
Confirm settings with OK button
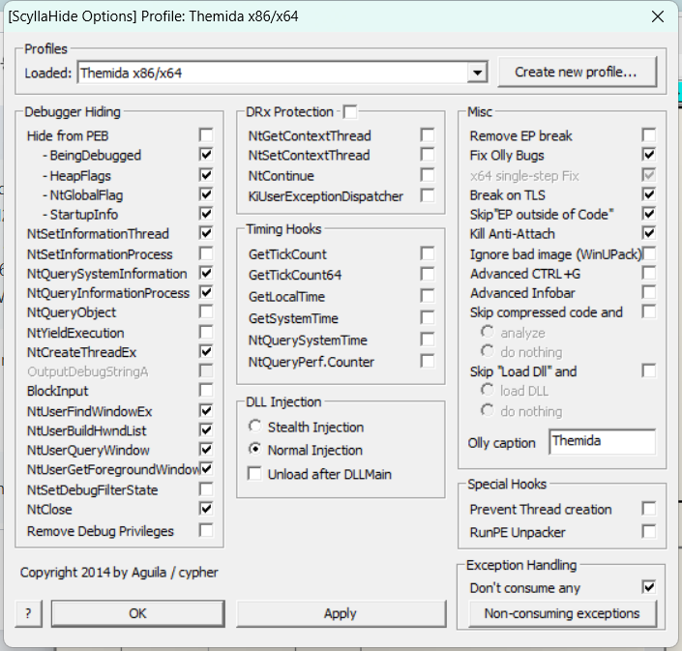tap(138, 613)
